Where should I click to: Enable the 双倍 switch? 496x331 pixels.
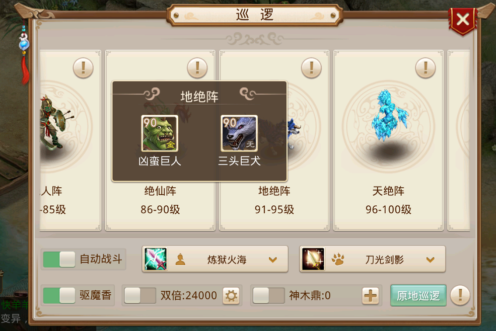coord(140,296)
